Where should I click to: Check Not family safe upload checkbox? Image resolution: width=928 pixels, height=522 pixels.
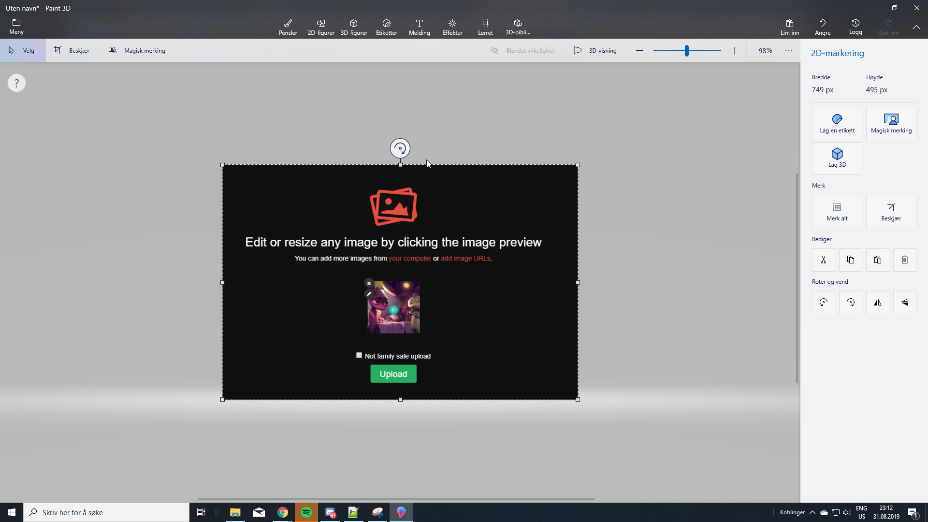359,355
